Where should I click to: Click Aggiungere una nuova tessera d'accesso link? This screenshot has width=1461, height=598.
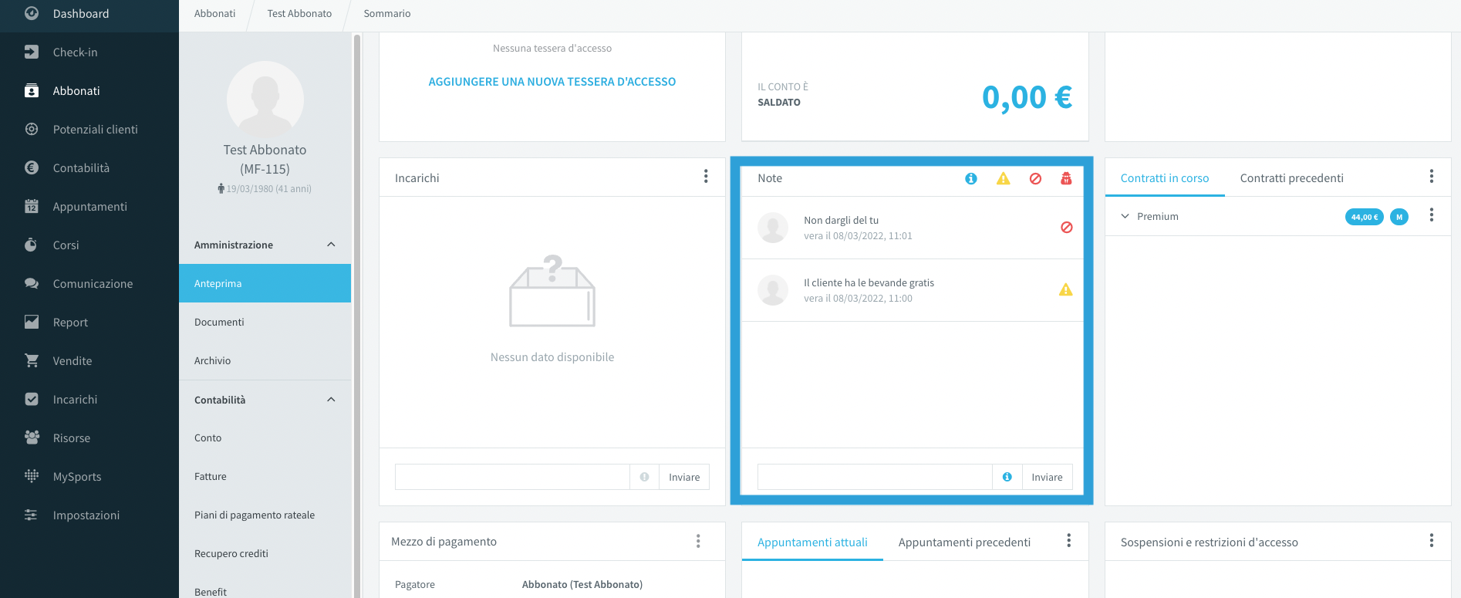coord(552,82)
